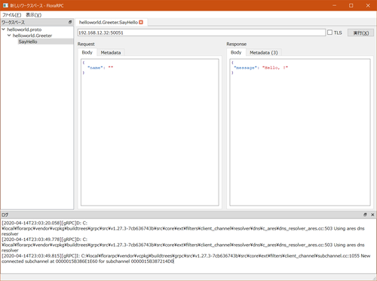The image size is (377, 281).
Task: Minimize the FloraRPC window
Action: pos(334,5)
